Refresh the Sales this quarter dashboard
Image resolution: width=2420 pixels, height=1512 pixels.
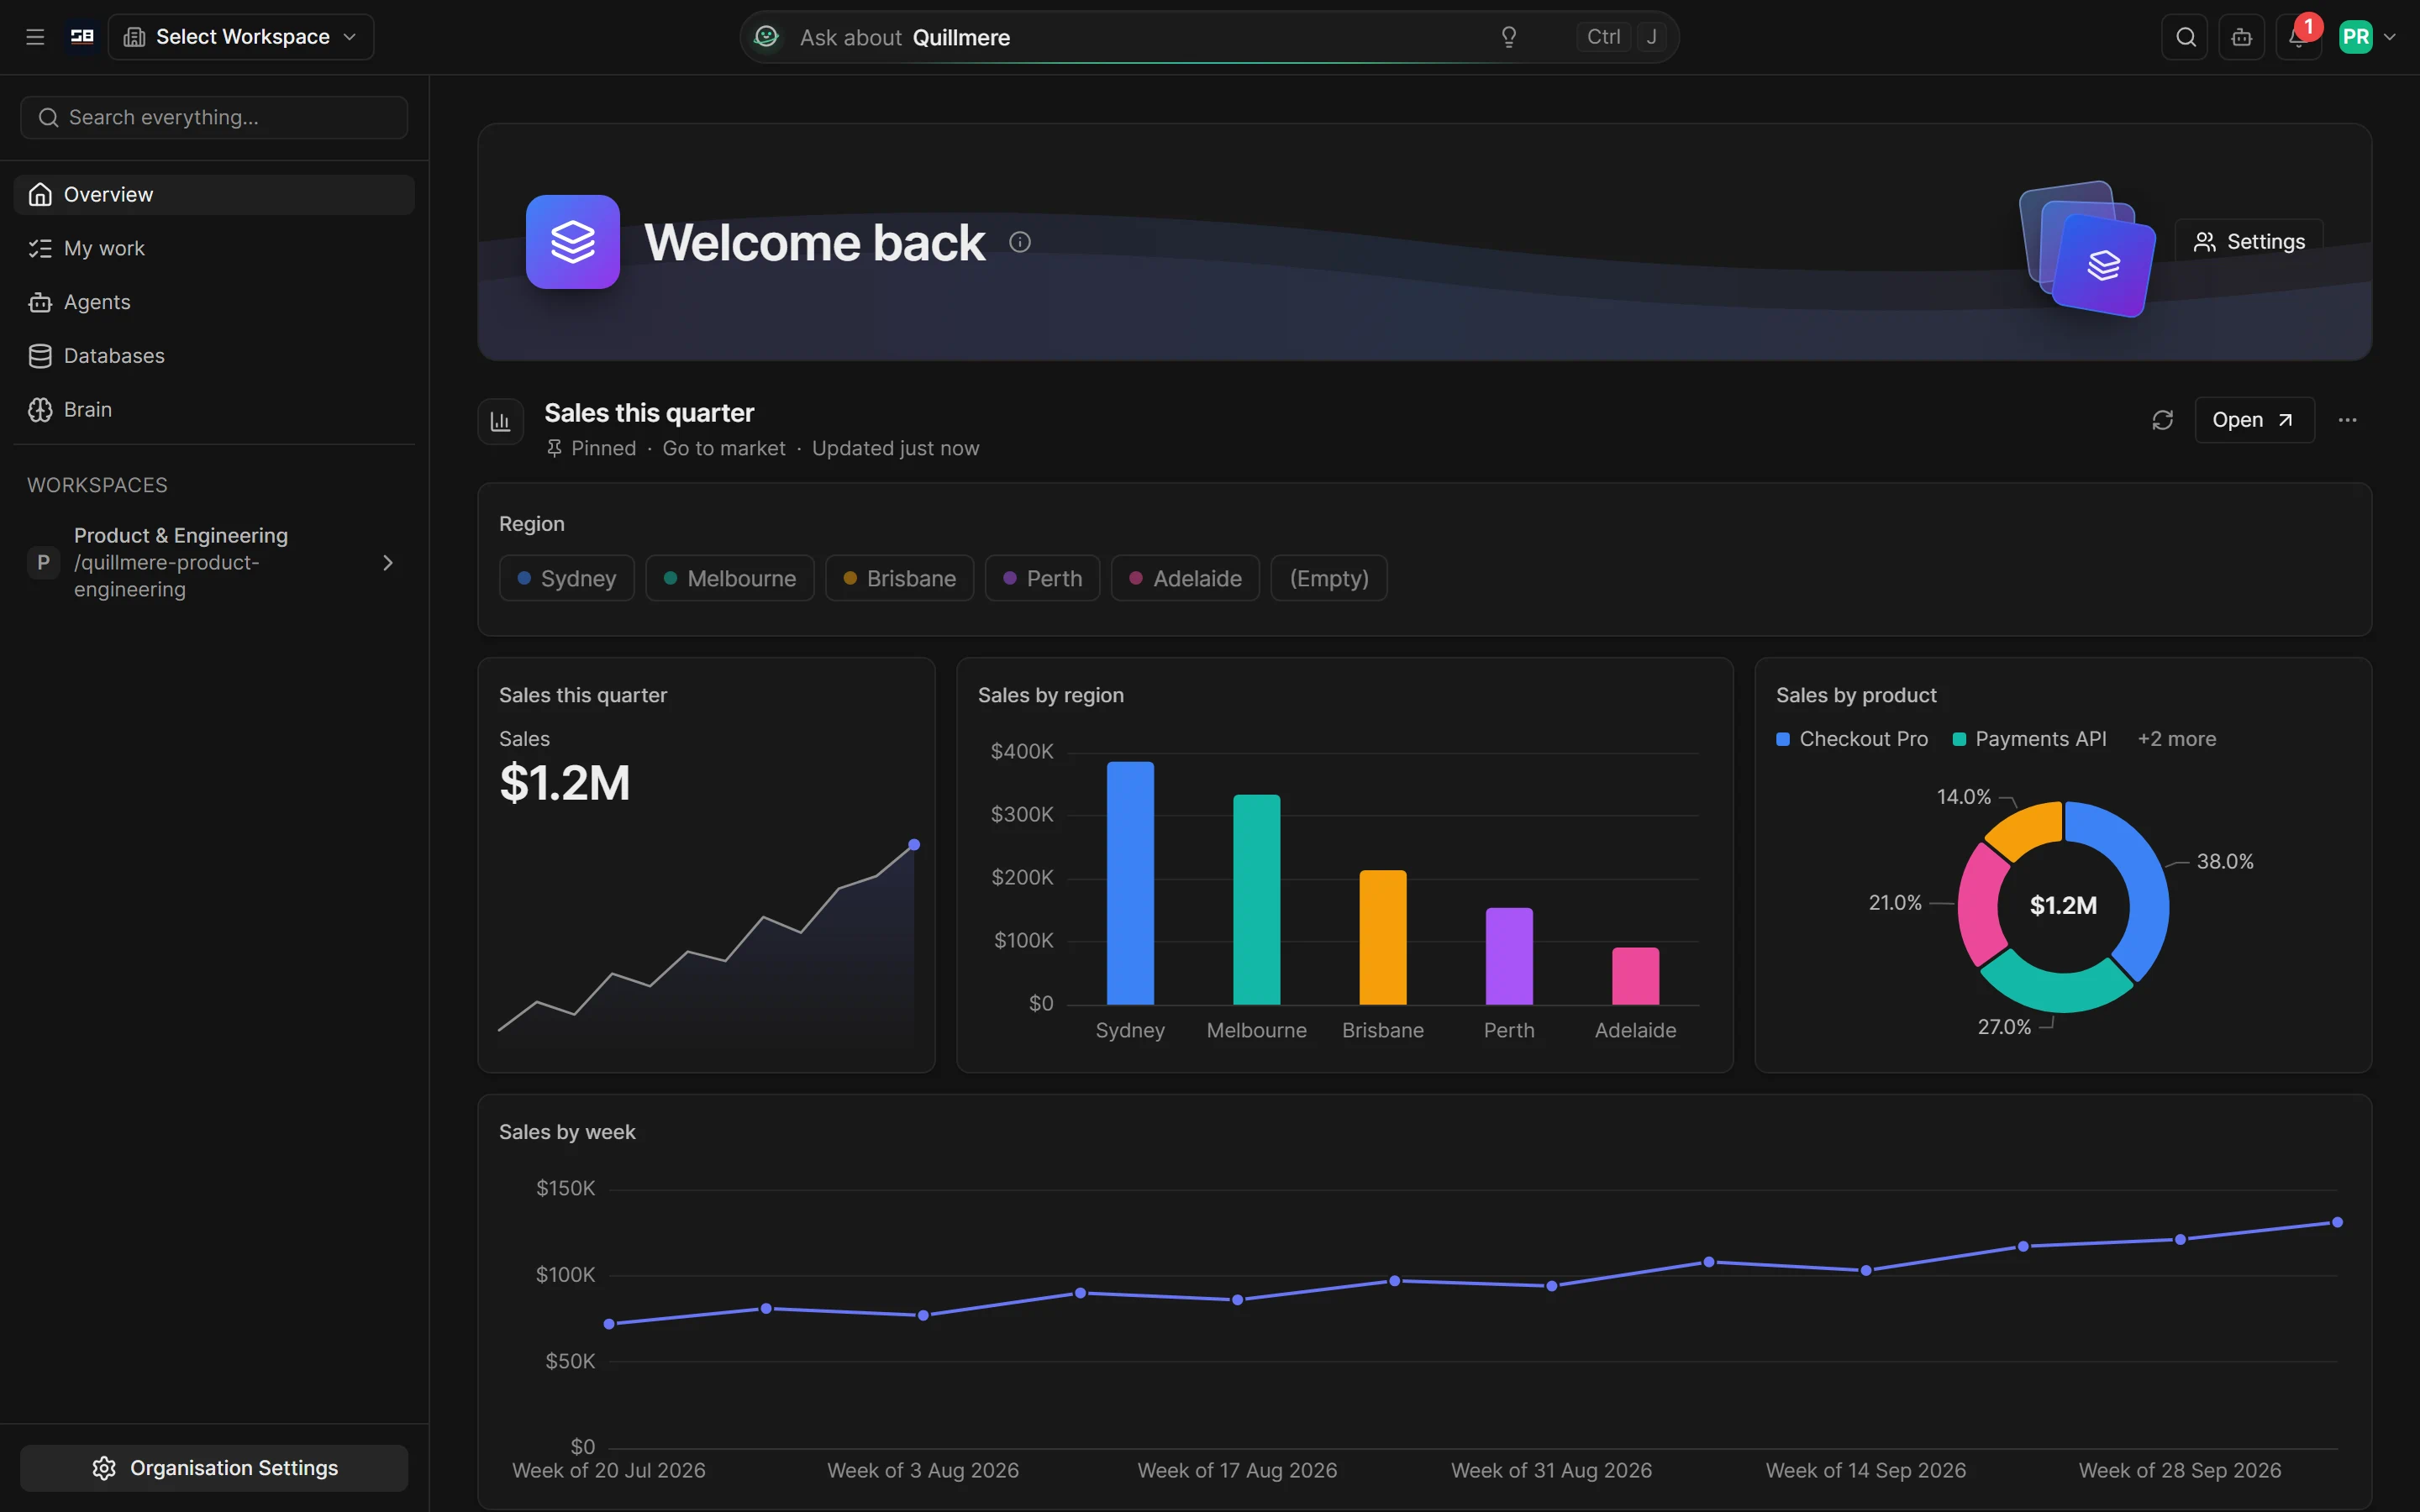[2162, 420]
